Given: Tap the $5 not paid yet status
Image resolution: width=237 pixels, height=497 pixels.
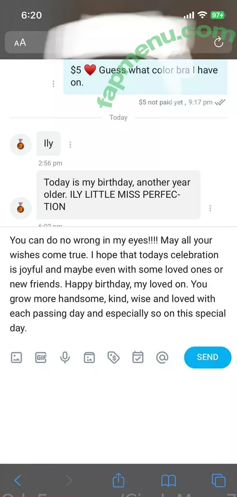Looking at the screenshot, I should (161, 102).
